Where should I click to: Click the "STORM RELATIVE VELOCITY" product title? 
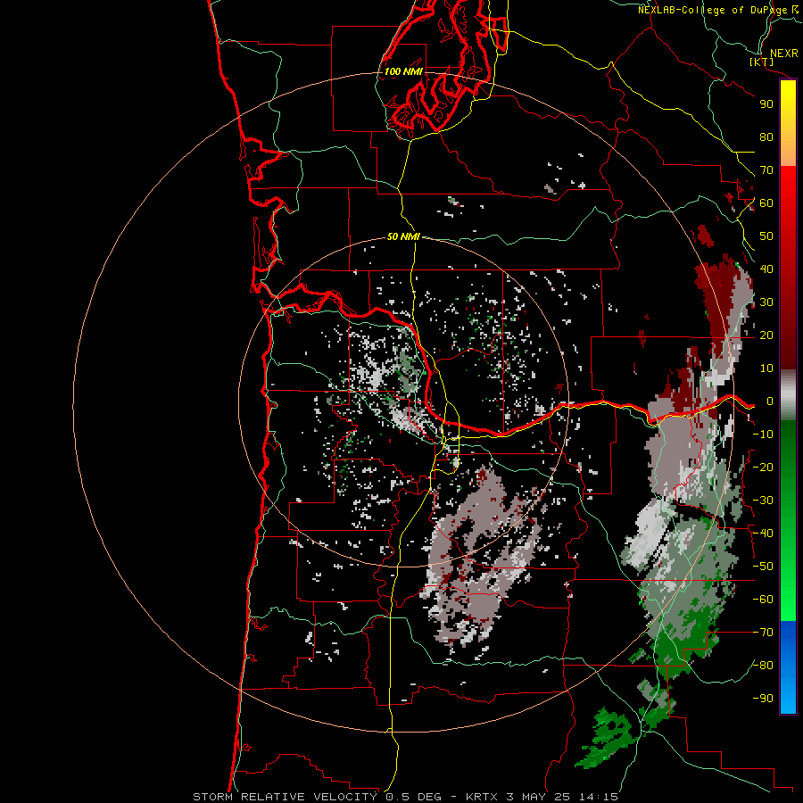(285, 797)
